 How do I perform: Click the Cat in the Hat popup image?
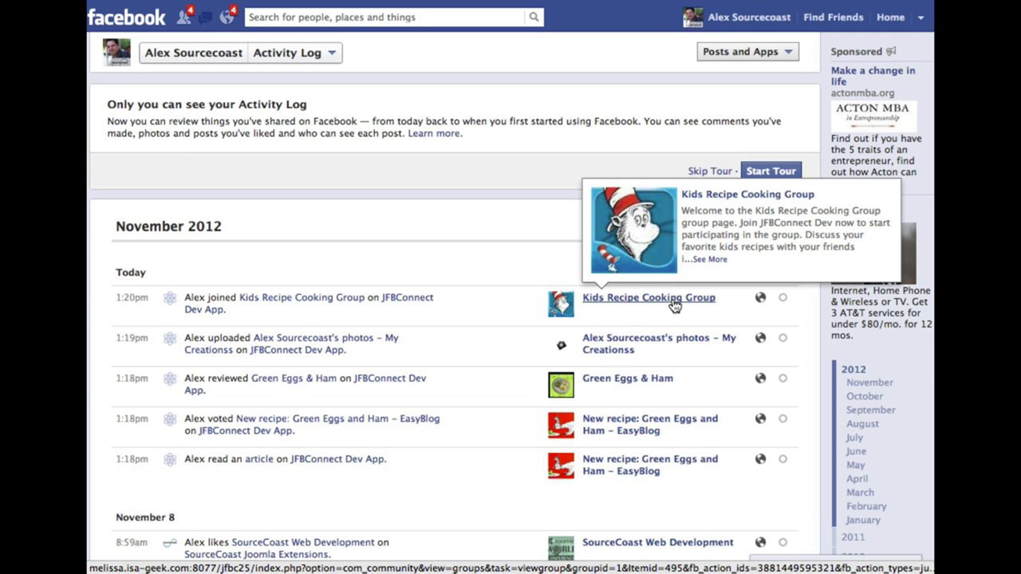634,230
